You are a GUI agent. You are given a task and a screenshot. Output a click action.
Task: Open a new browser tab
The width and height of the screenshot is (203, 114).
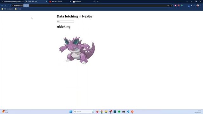click(x=98, y=2)
